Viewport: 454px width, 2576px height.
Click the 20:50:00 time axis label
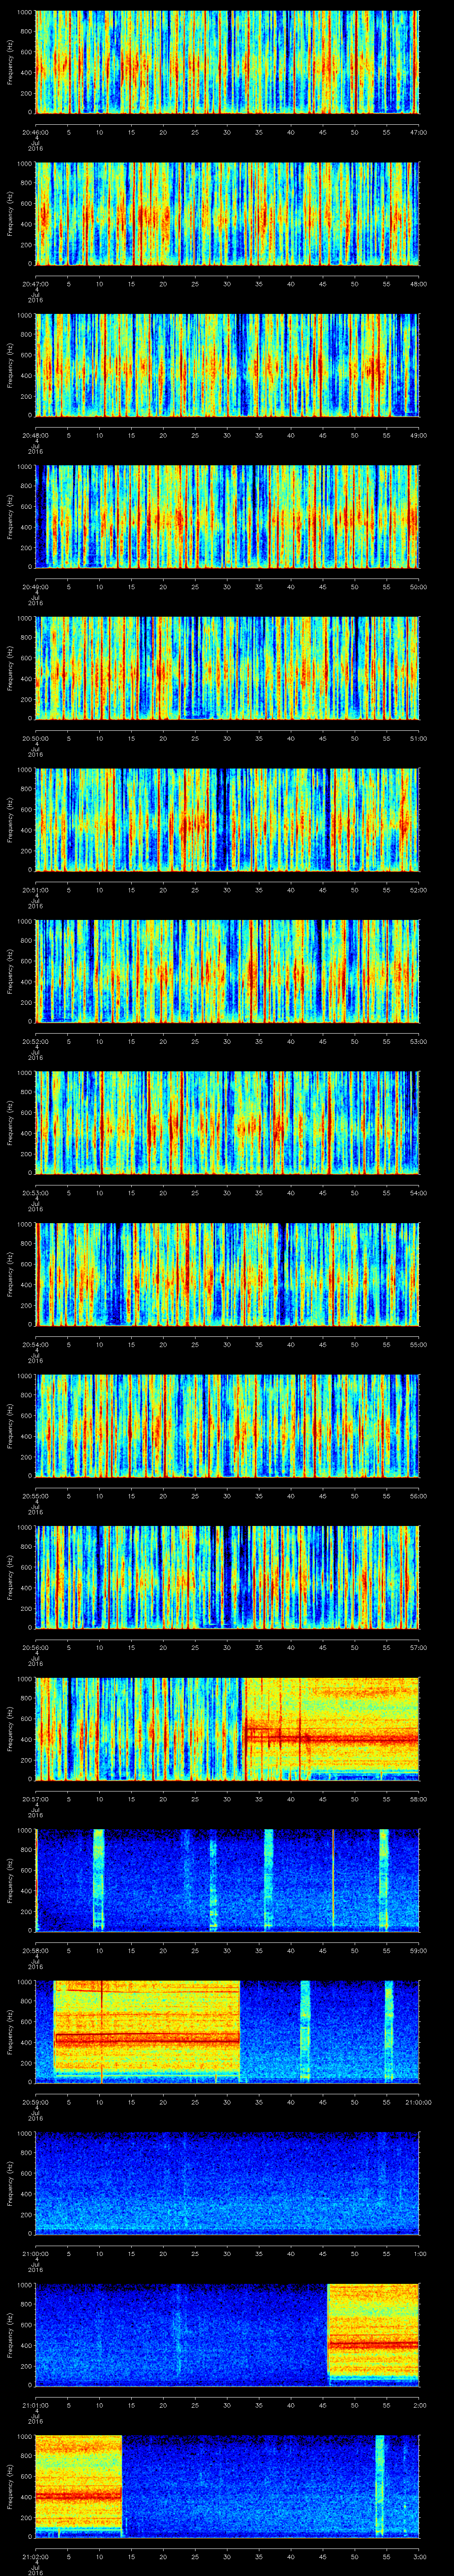35,738
